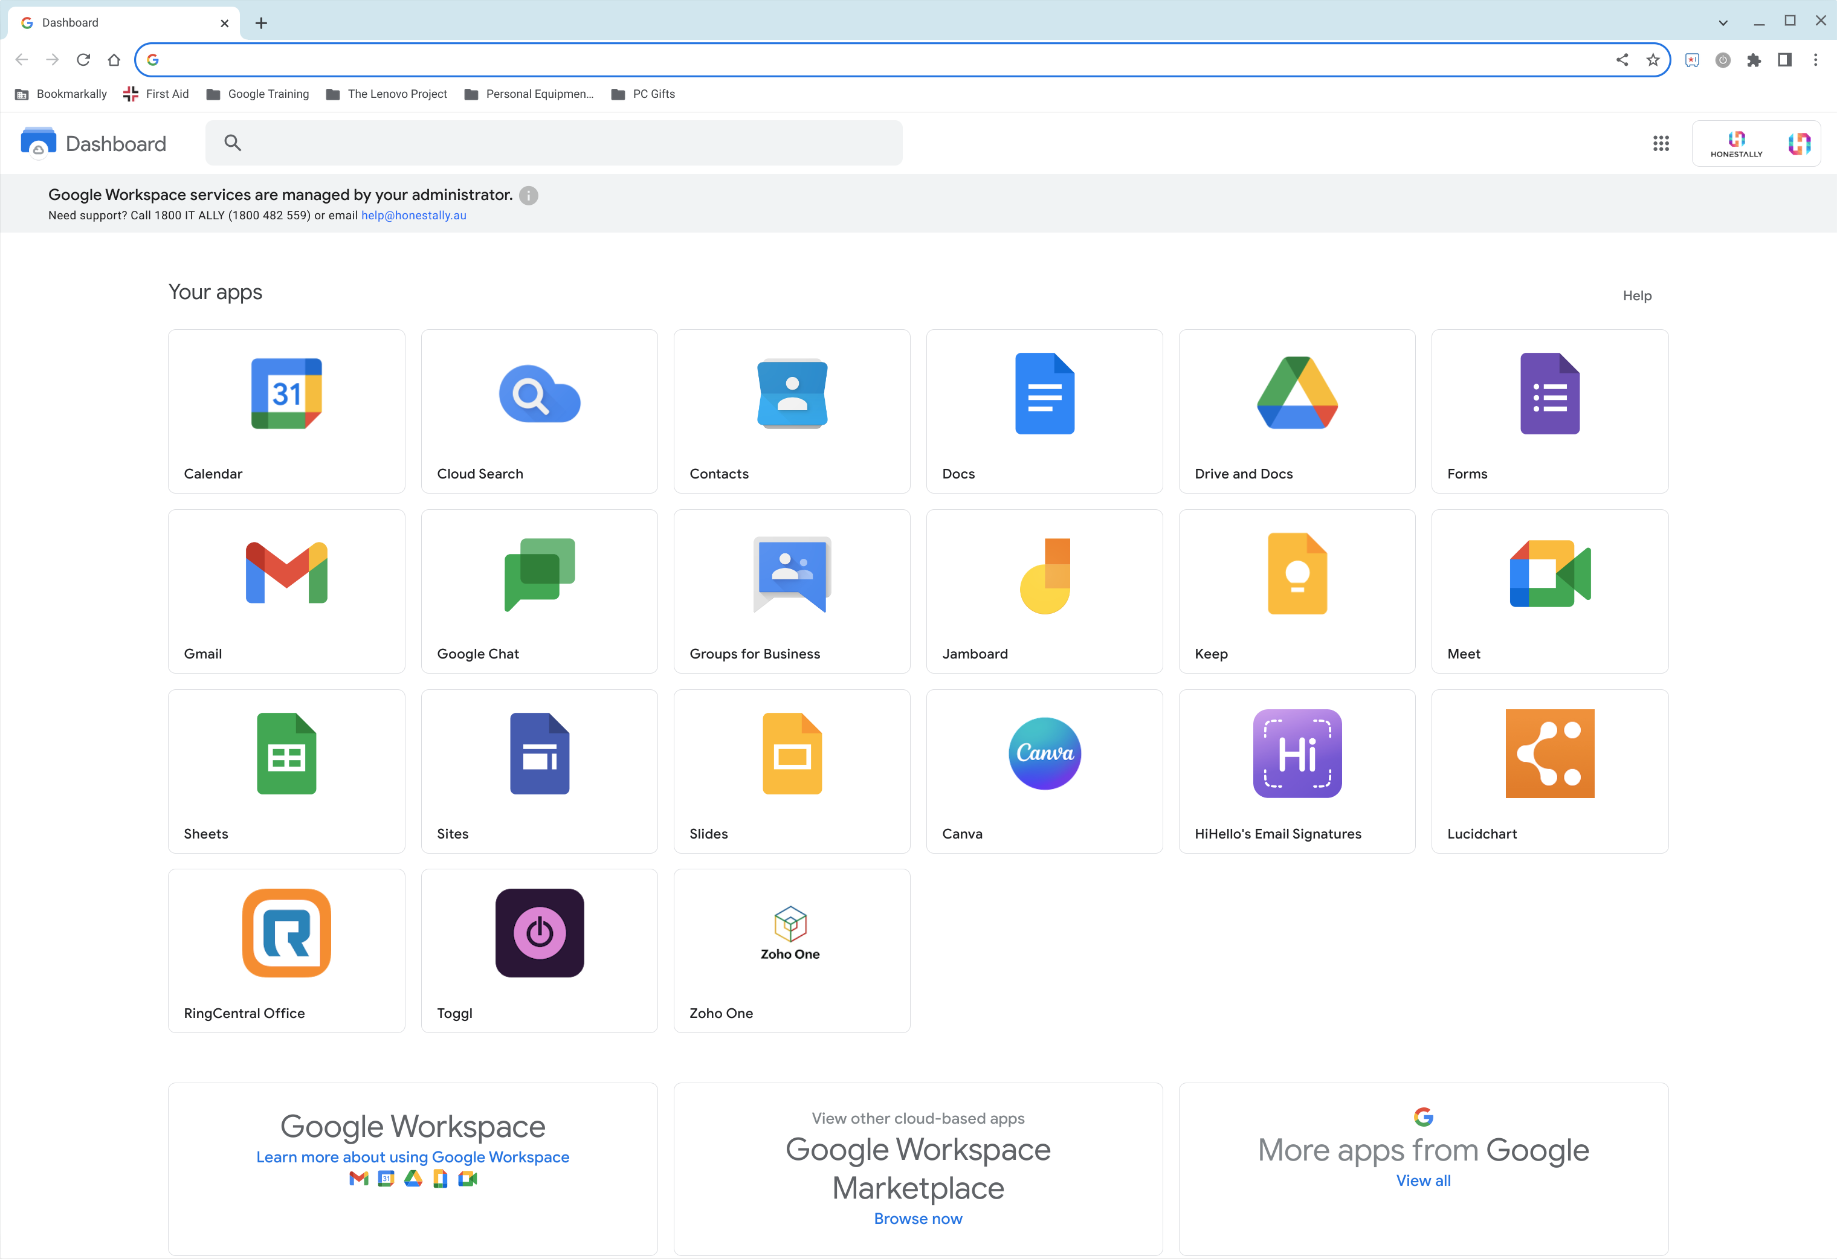
Task: Open the Canva app tile
Action: [x=1044, y=771]
